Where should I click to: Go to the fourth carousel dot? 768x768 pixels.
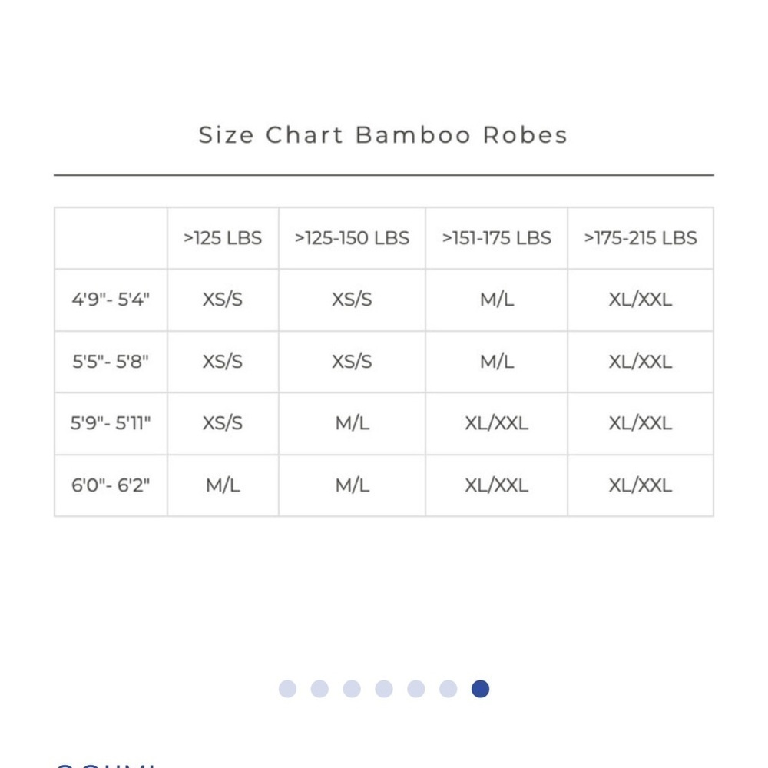point(384,689)
